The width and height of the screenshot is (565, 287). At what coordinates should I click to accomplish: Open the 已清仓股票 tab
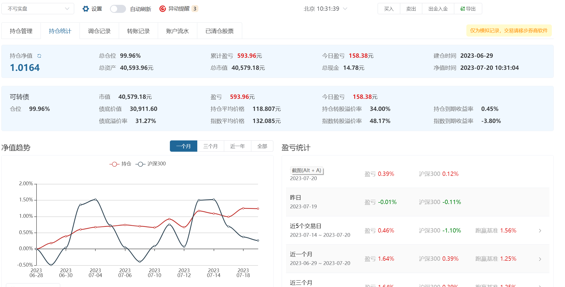(219, 31)
